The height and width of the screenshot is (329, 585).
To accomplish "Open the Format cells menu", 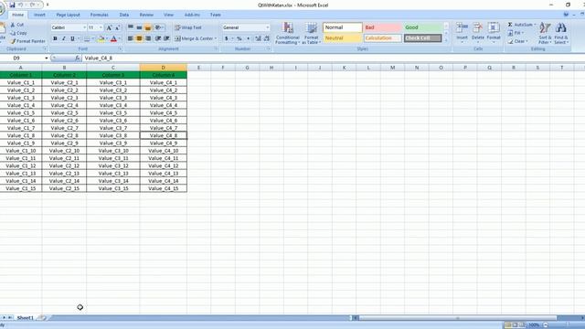I will [494, 33].
